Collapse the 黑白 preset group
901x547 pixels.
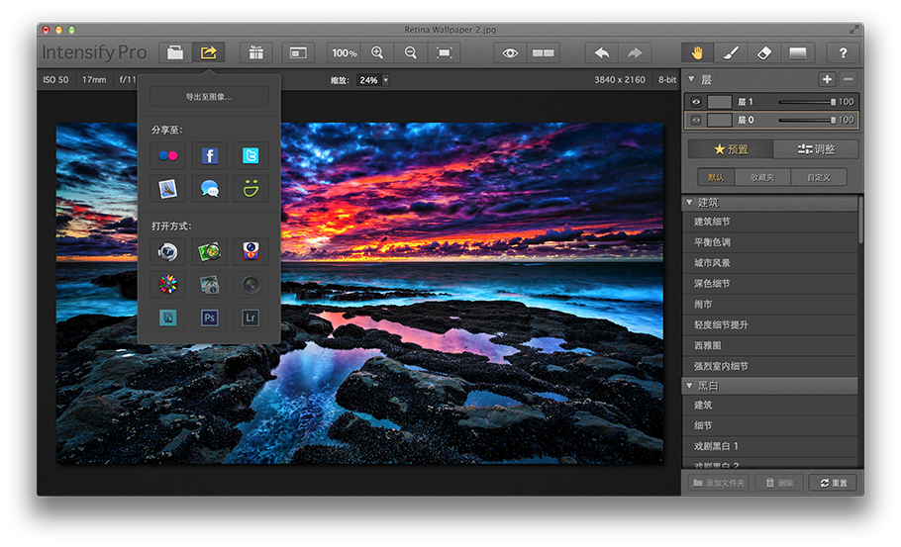click(689, 387)
